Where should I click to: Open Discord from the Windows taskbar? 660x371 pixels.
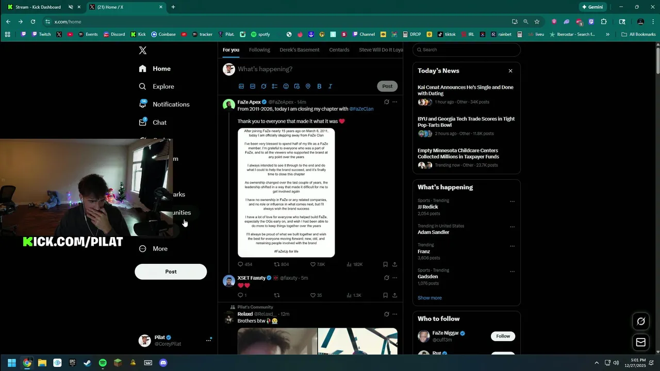tap(163, 363)
